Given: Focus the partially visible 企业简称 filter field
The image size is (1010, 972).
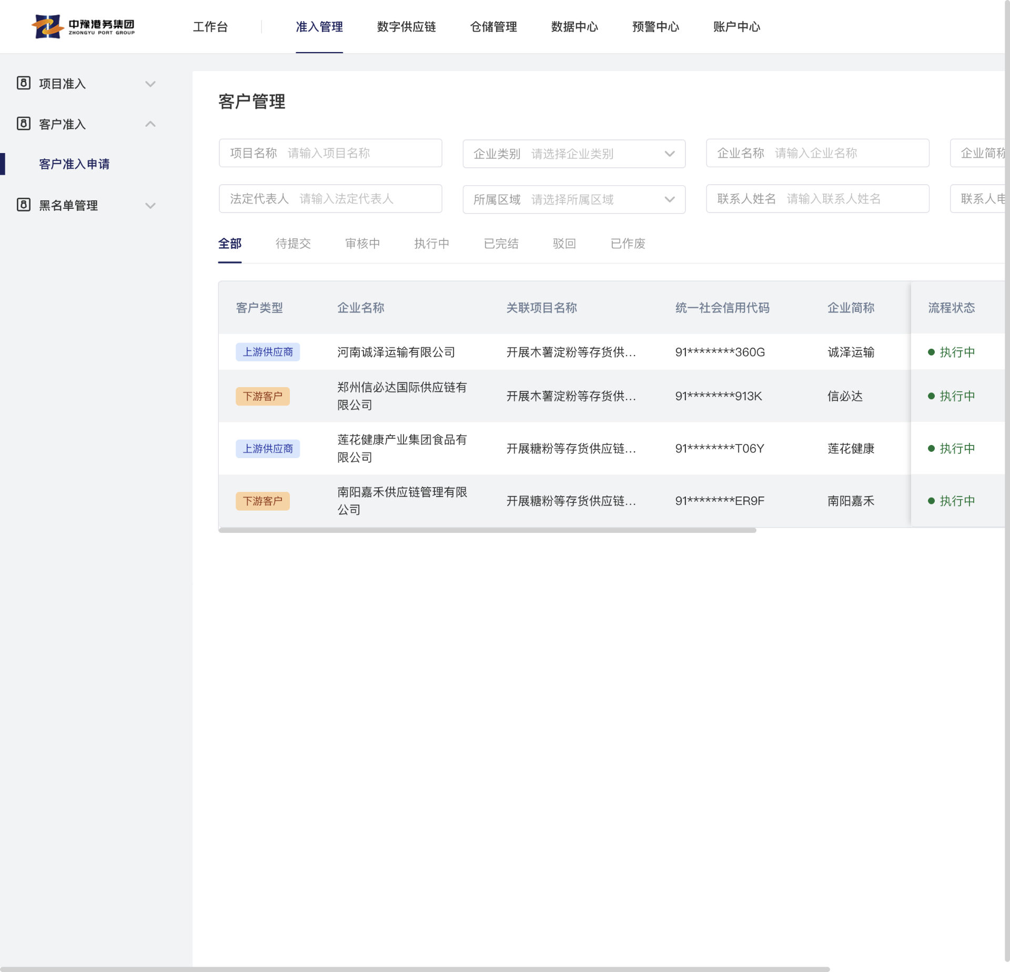Looking at the screenshot, I should coord(978,153).
